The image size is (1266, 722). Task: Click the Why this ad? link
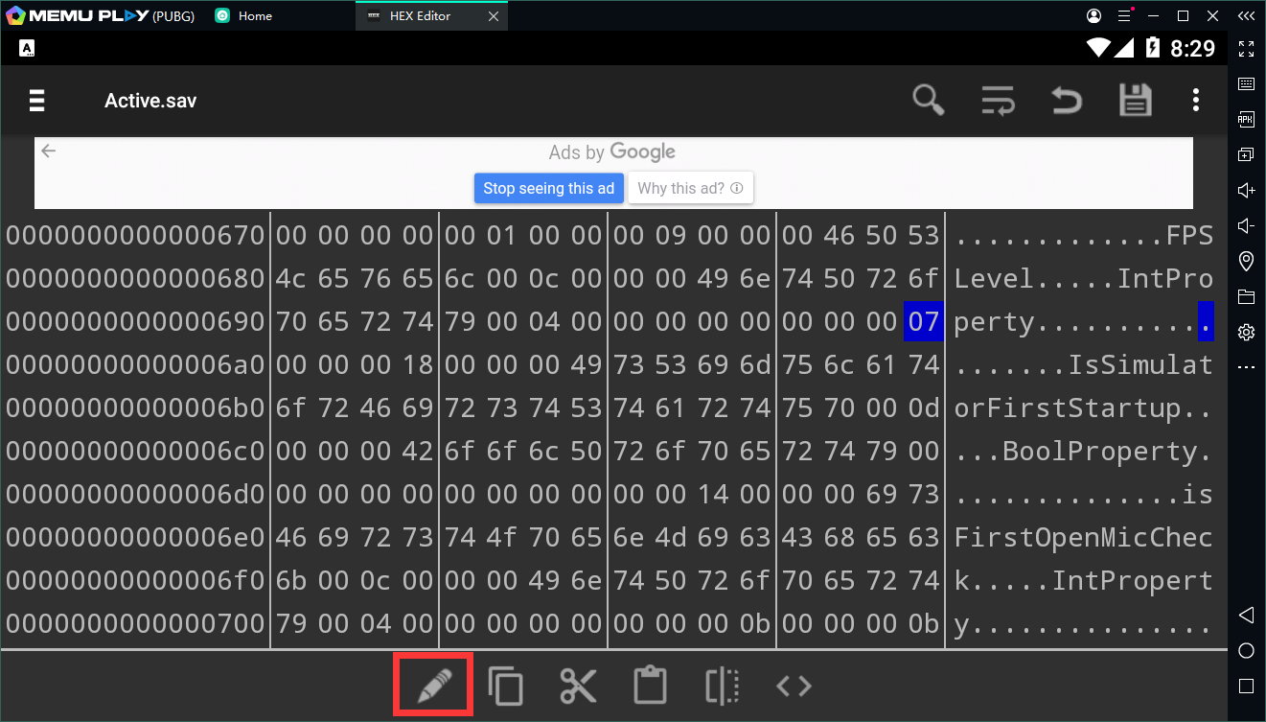(x=690, y=188)
